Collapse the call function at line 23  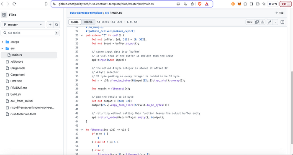[x=82, y=35]
